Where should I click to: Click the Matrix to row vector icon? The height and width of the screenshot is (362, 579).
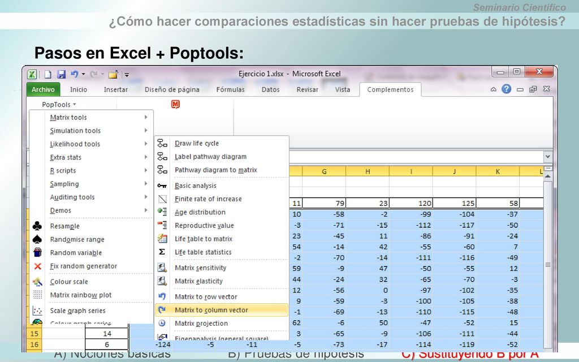162,296
